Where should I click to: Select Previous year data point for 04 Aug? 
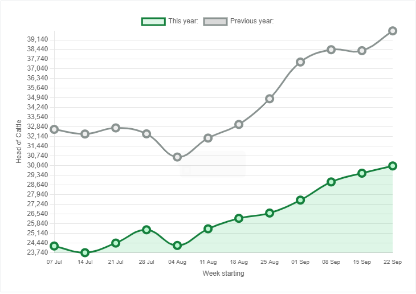tap(177, 157)
